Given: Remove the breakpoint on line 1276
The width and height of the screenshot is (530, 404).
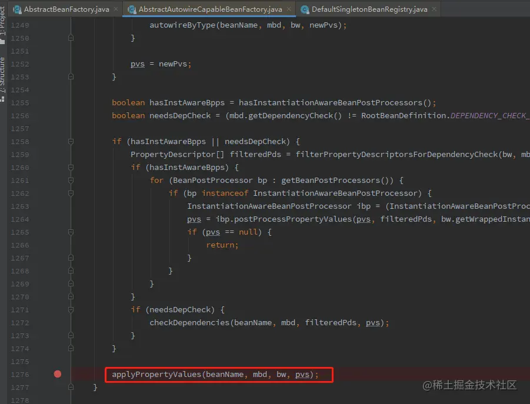Looking at the screenshot, I should pyautogui.click(x=58, y=374).
